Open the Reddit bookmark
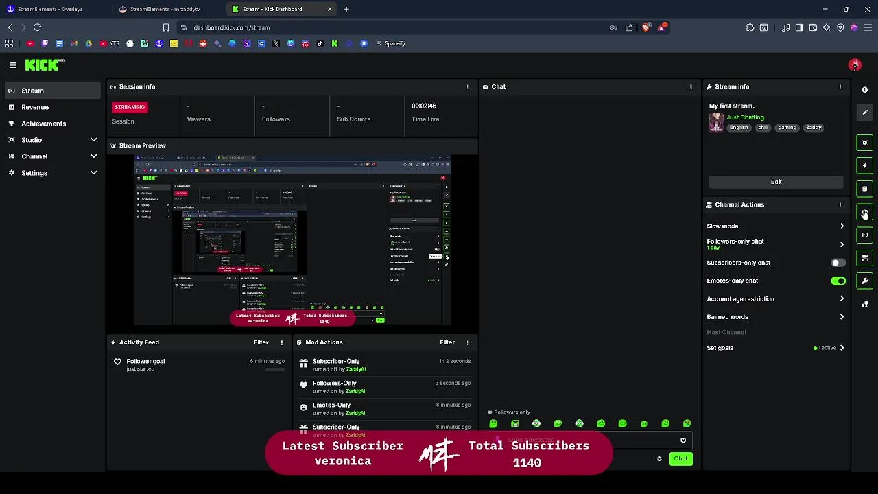This screenshot has width=878, height=494. pyautogui.click(x=202, y=43)
